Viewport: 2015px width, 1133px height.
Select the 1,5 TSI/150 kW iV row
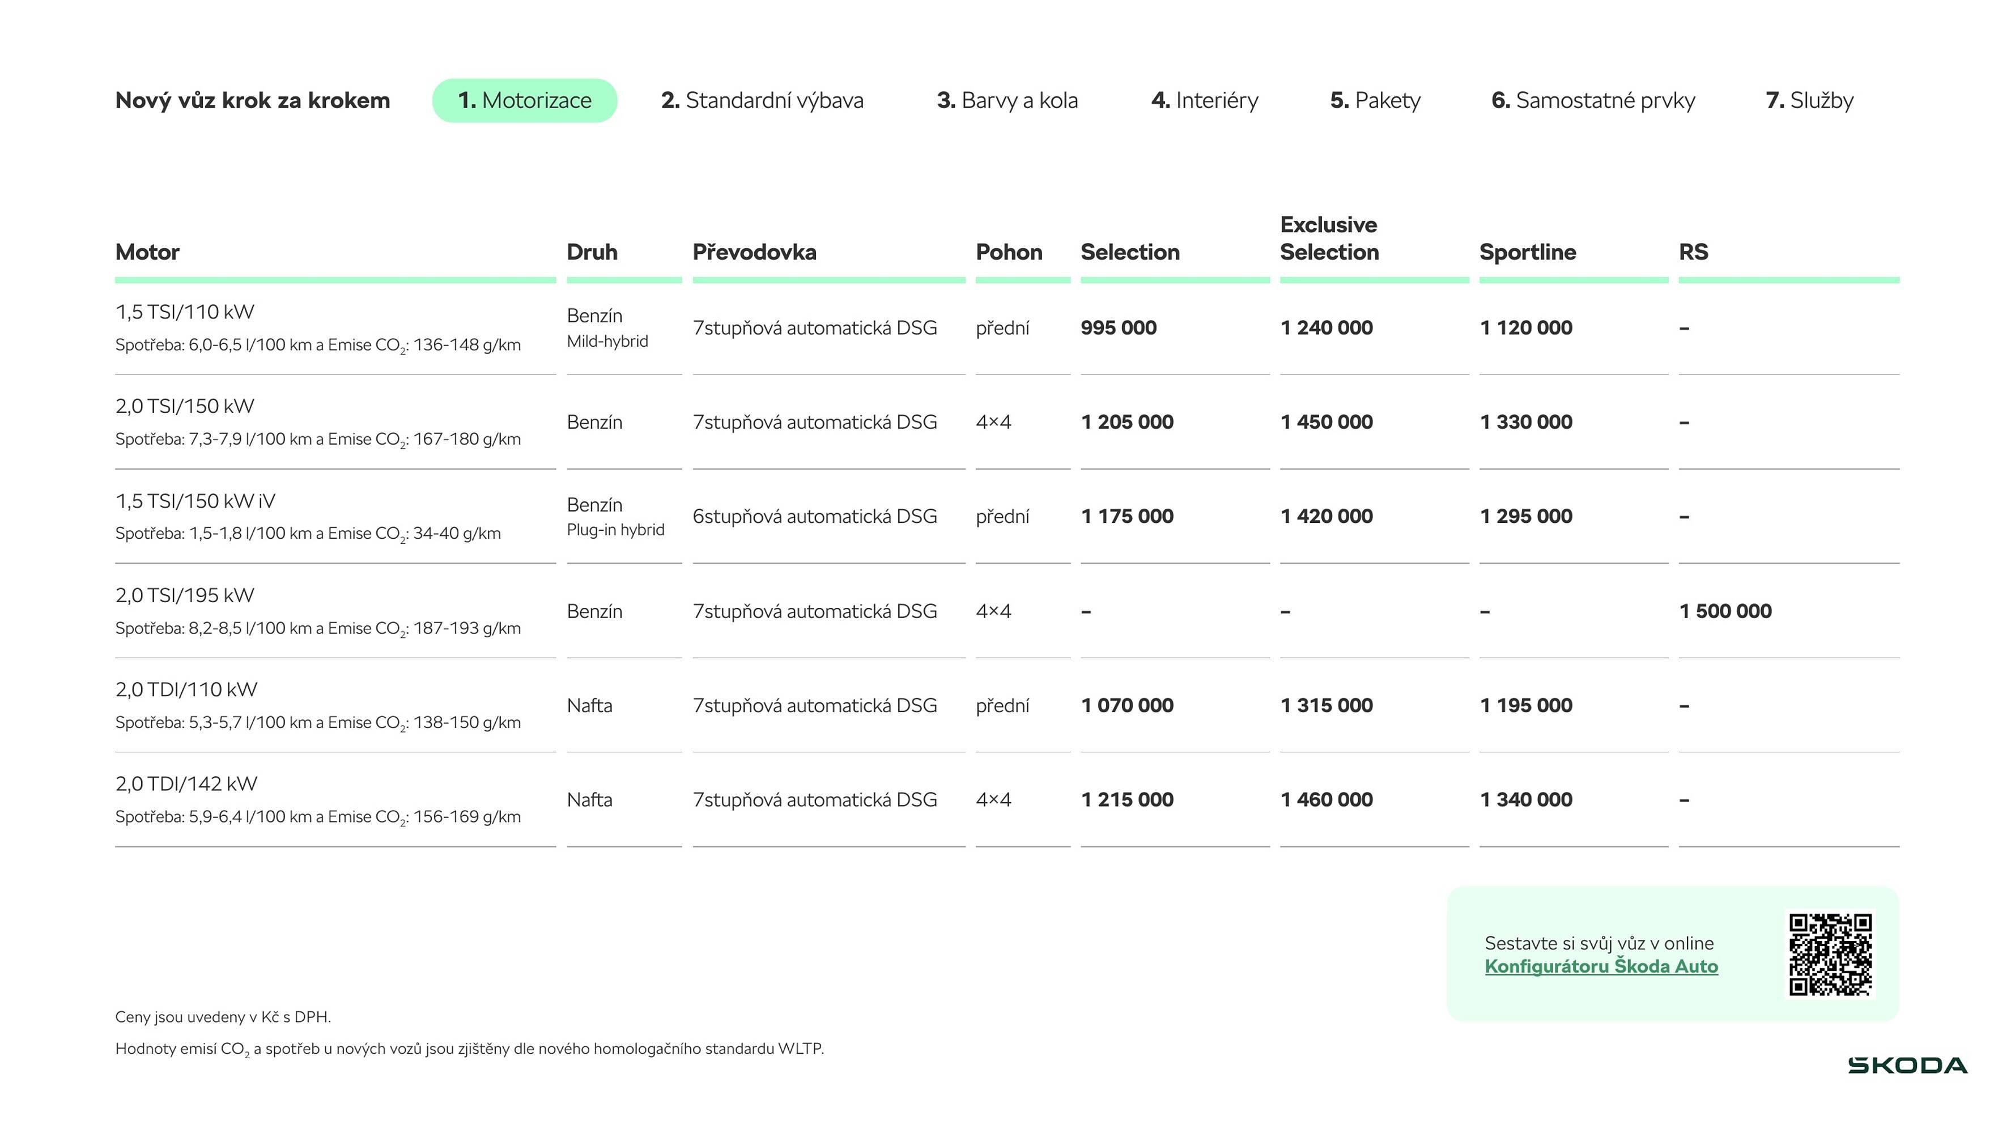point(195,501)
